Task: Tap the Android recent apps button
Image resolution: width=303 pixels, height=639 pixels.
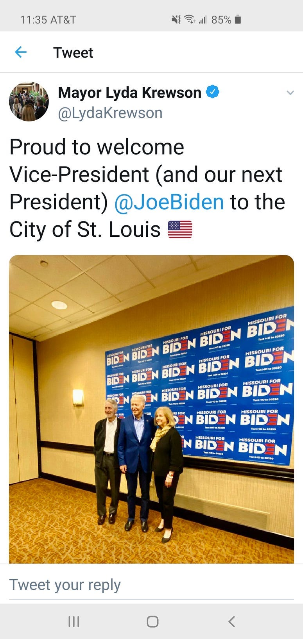Action: point(74,621)
